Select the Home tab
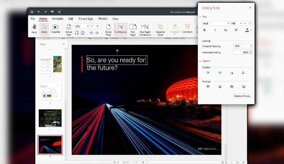This screenshot has height=164, width=284. coord(43,19)
